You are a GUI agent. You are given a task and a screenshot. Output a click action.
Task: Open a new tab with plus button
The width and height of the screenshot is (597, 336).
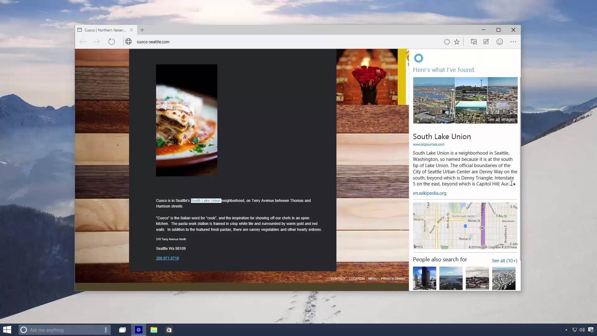pyautogui.click(x=142, y=30)
